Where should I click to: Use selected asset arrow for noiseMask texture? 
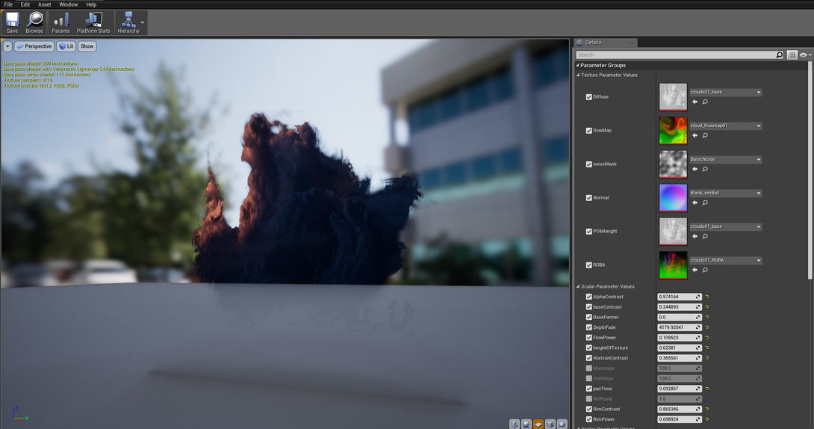click(x=695, y=169)
